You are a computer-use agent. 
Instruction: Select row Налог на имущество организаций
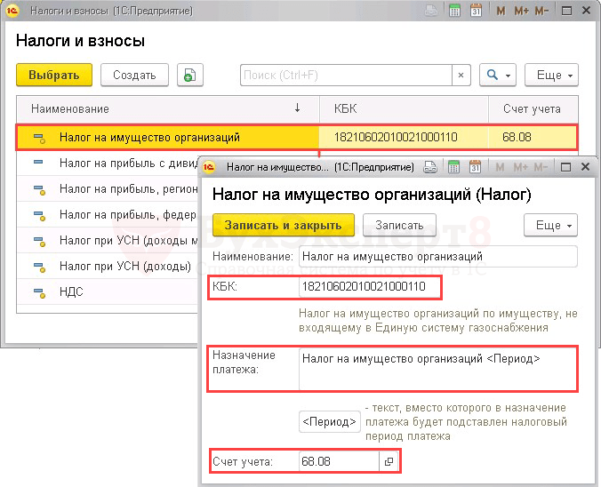[296, 137]
